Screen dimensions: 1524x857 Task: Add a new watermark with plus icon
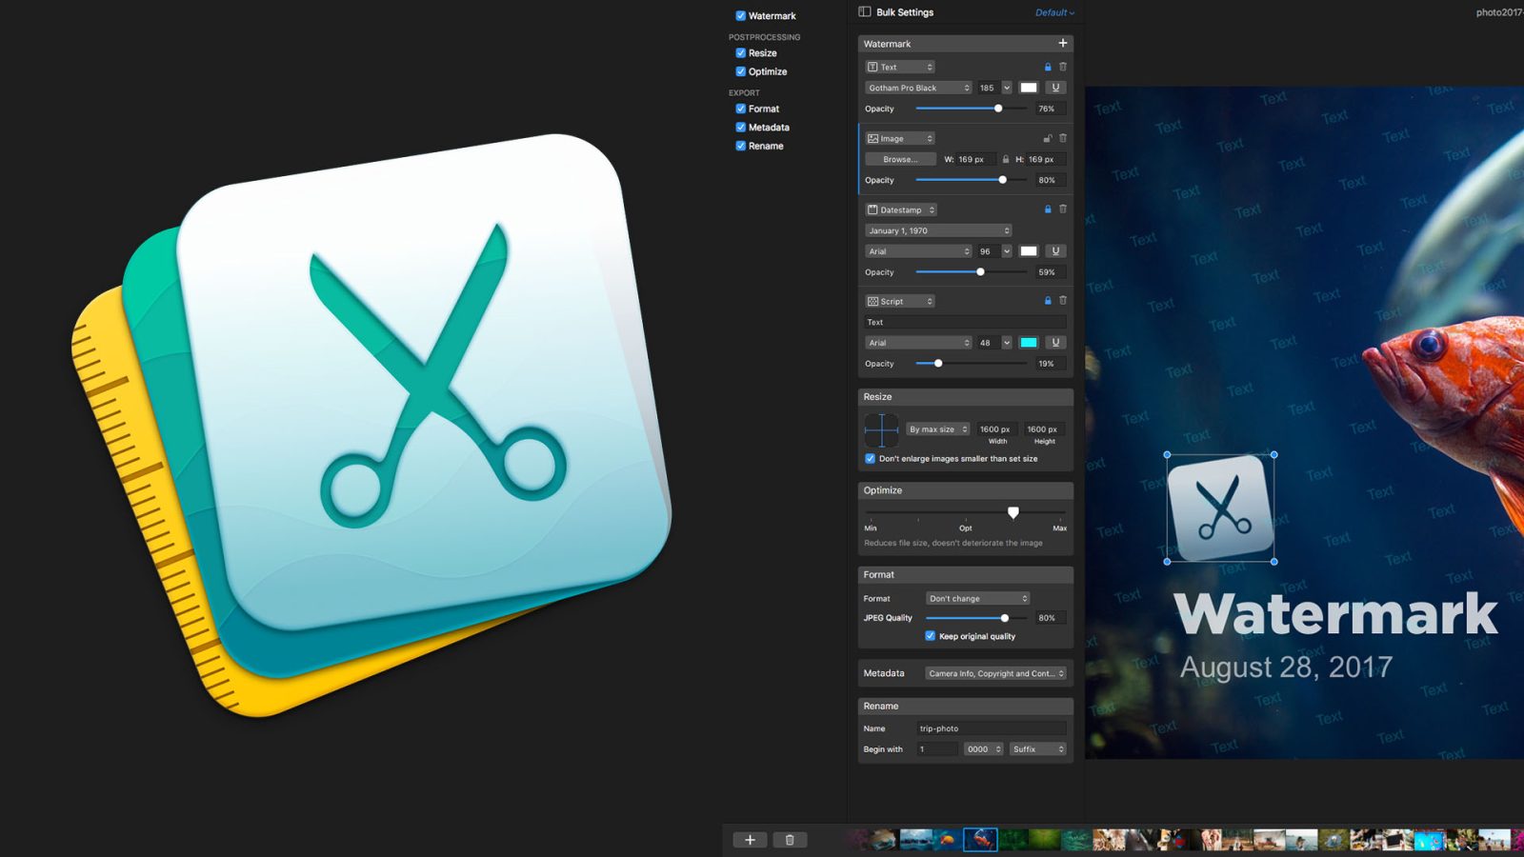pyautogui.click(x=1062, y=43)
